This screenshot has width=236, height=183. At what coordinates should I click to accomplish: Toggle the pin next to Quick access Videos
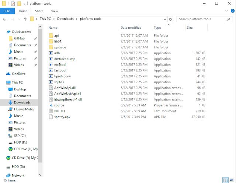(x=35, y=65)
